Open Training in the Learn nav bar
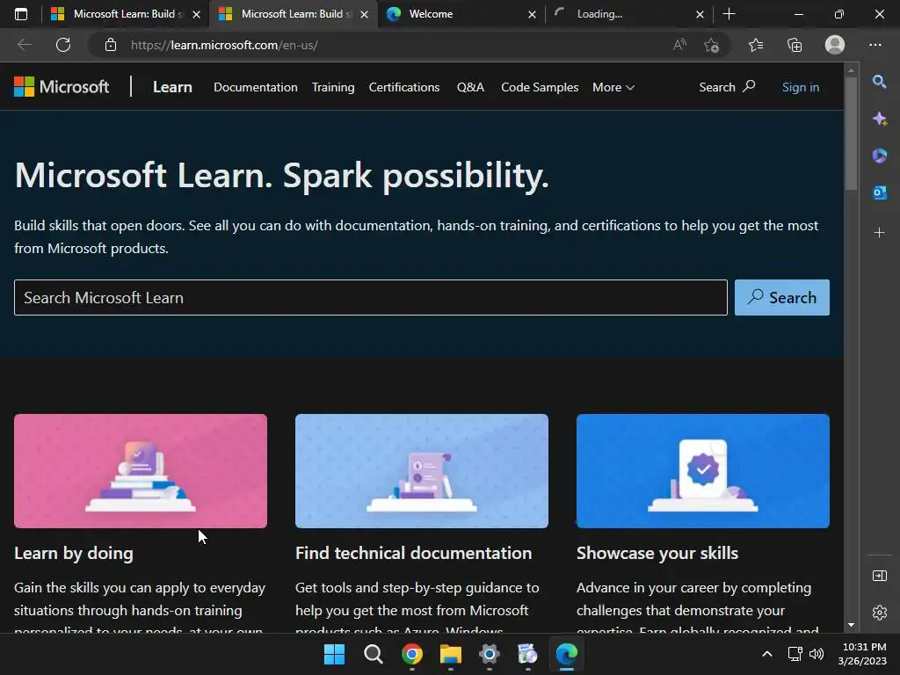Screen dimensions: 900x675 click(333, 87)
